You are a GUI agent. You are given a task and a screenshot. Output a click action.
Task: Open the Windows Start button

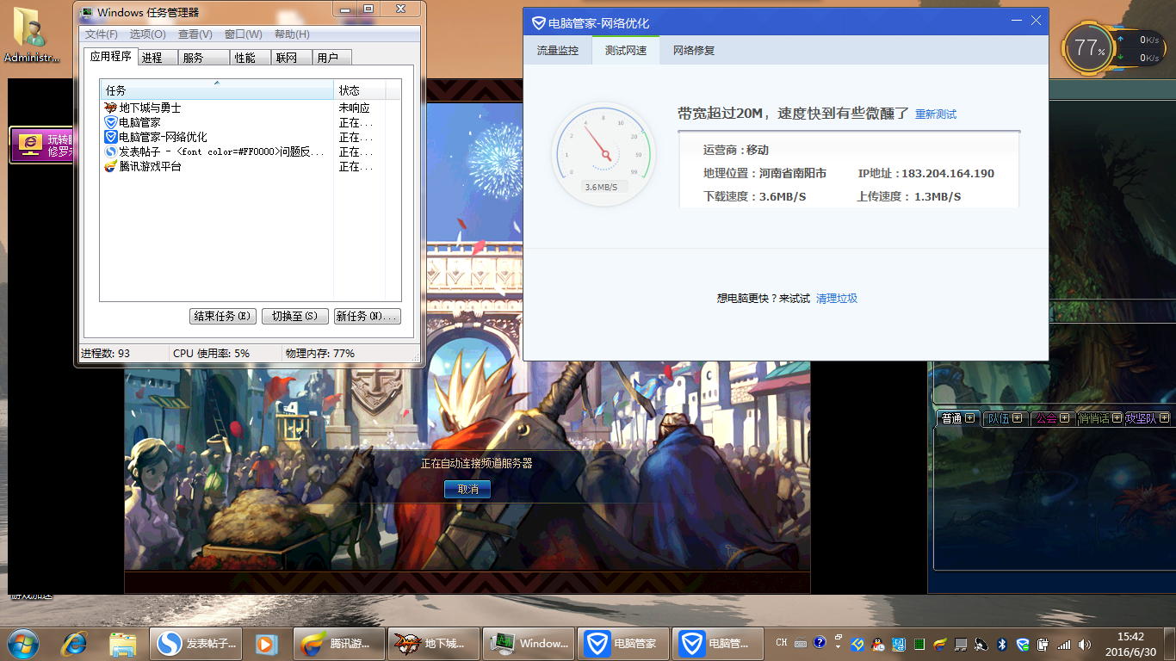coord(22,643)
